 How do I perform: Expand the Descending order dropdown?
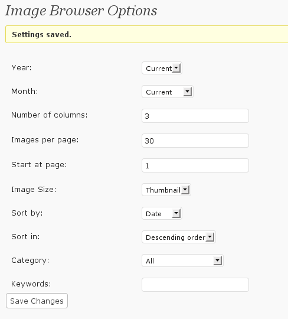pyautogui.click(x=179, y=237)
